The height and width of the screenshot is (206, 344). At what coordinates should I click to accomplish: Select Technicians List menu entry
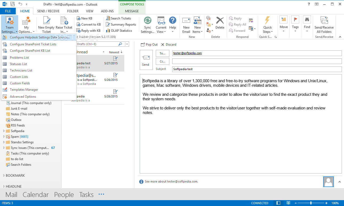[39, 70]
